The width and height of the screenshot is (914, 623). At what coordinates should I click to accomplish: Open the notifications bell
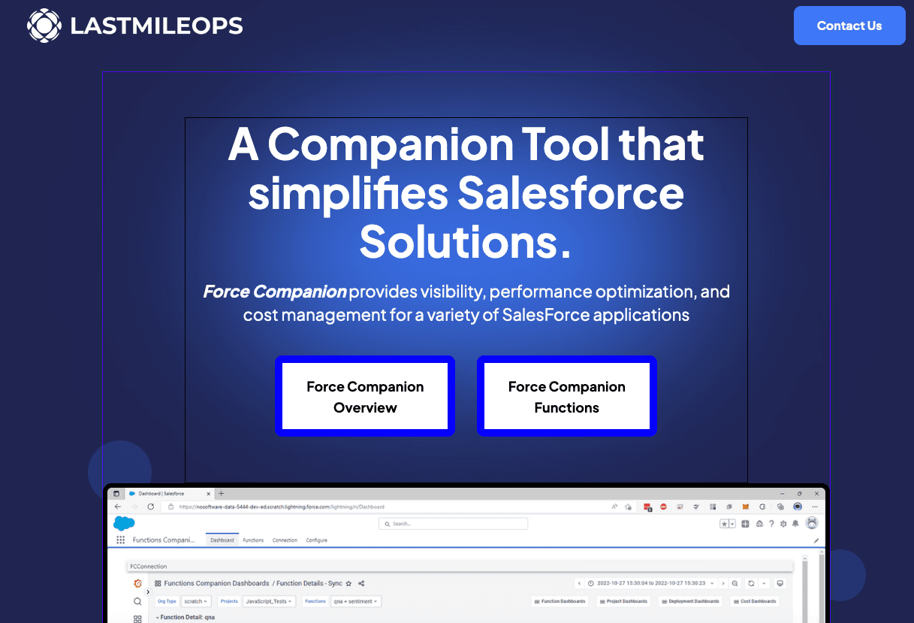(795, 524)
